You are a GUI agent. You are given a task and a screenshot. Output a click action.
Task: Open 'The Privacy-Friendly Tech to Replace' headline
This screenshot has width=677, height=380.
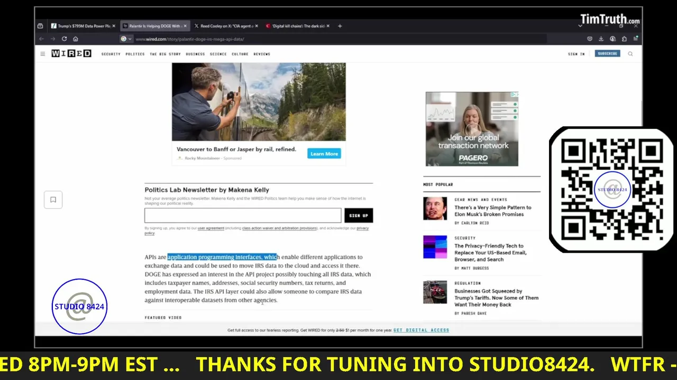(490, 253)
